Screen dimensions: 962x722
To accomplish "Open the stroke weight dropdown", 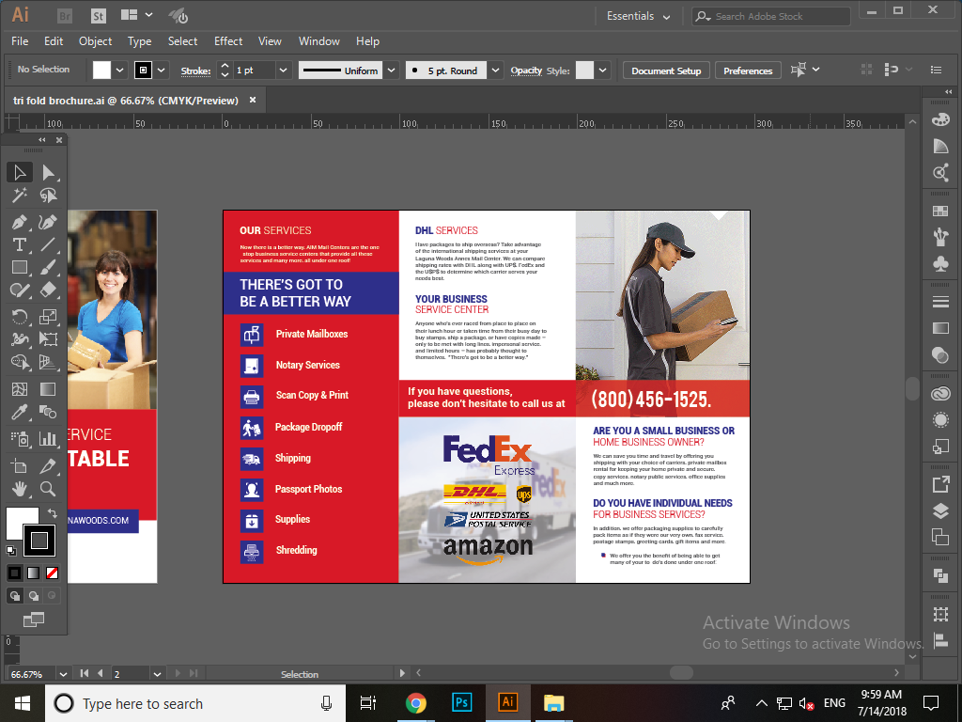I will pyautogui.click(x=284, y=70).
